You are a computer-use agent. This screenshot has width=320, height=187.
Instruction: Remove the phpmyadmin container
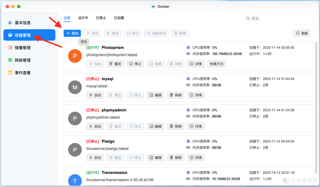(176, 126)
